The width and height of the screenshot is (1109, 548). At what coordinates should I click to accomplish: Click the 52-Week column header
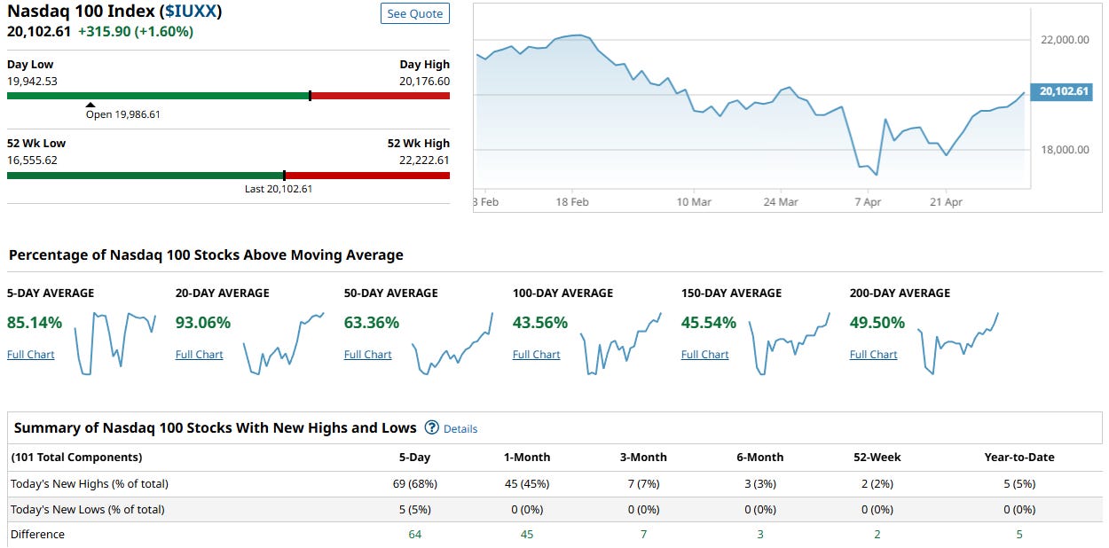pyautogui.click(x=877, y=458)
